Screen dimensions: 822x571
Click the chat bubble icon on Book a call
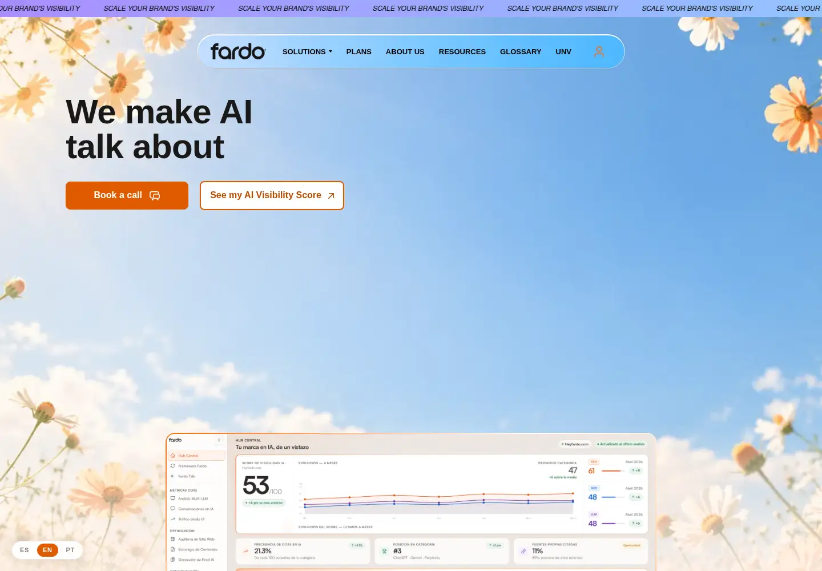pos(155,195)
